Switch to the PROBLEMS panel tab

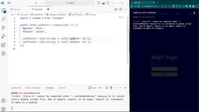pos(16,88)
